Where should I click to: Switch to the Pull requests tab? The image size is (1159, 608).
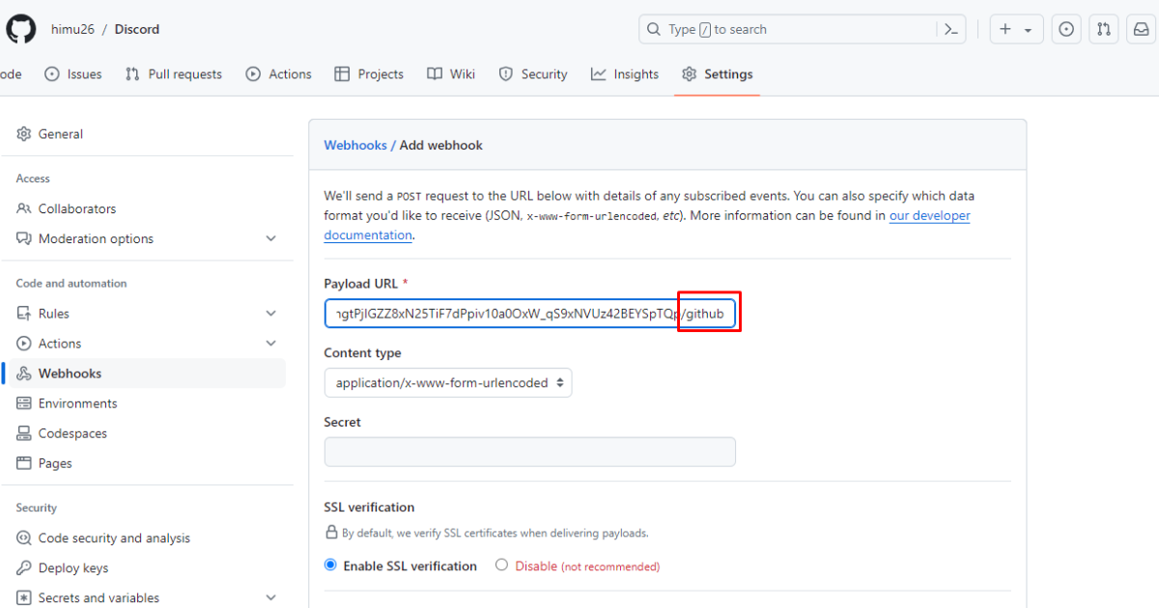click(174, 74)
